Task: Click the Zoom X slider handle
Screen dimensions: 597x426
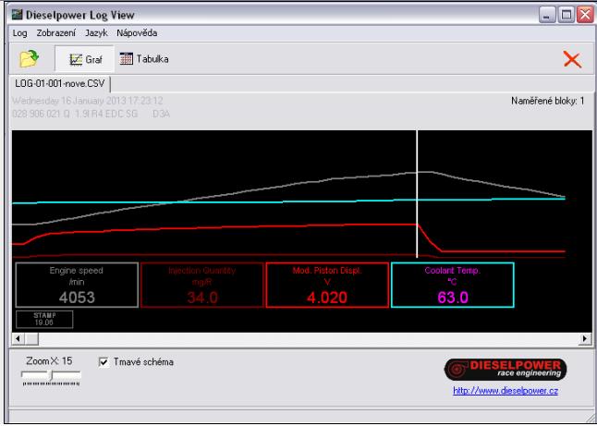Action: pyautogui.click(x=52, y=376)
